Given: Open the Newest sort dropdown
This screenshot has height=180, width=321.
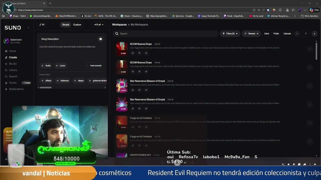Looking at the screenshot, I should (x=252, y=33).
